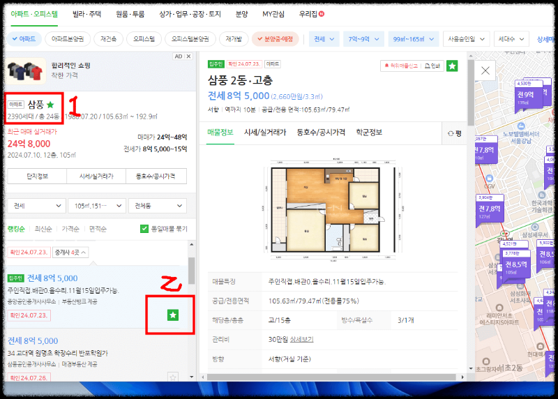Viewport: 558px width, 399px height.
Task: Click the listing list scrollbar up arrow
Action: 191,245
